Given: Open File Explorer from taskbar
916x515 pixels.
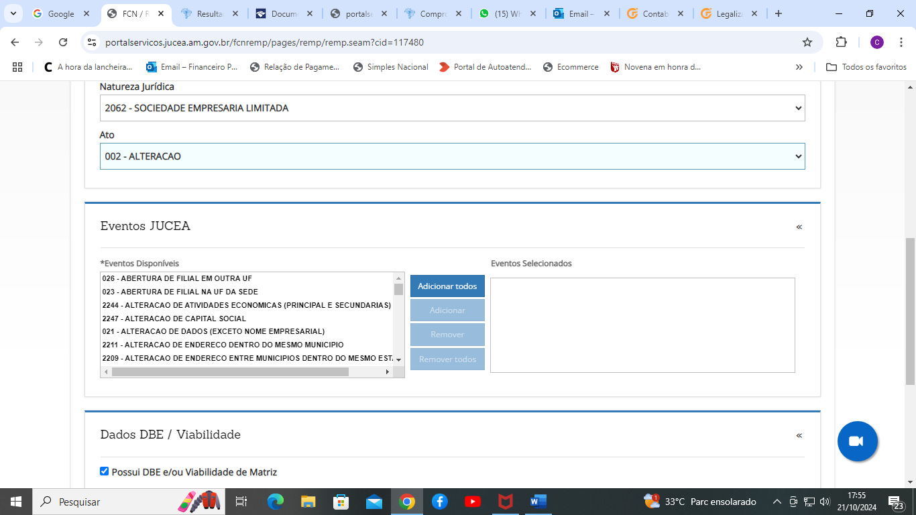Looking at the screenshot, I should pyautogui.click(x=308, y=502).
